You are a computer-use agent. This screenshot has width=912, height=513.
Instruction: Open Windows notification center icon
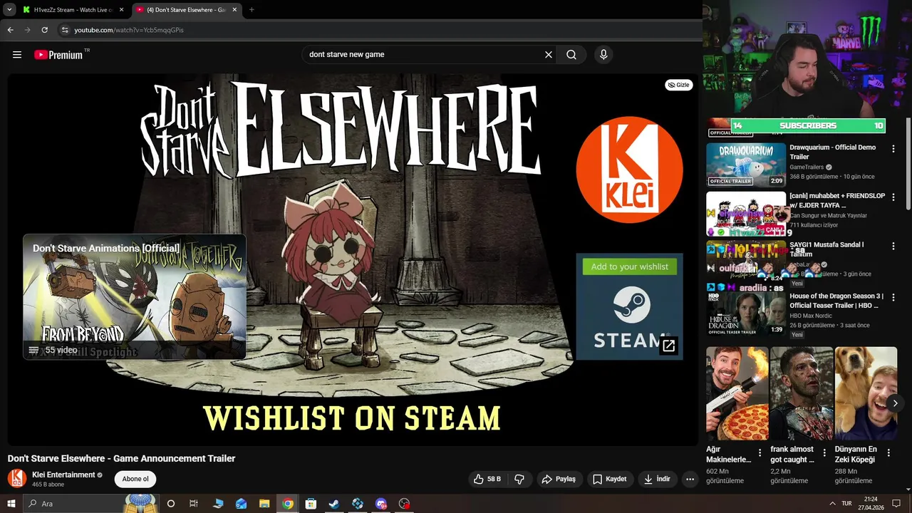tap(896, 504)
